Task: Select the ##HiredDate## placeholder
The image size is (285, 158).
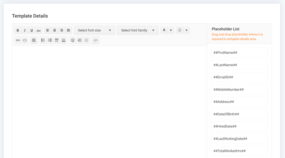Action: (x=239, y=127)
